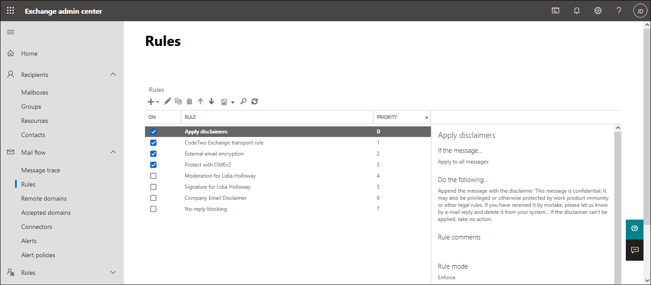Image resolution: width=651 pixels, height=285 pixels.
Task: Open the app launcher waffle menu
Action: 10,11
